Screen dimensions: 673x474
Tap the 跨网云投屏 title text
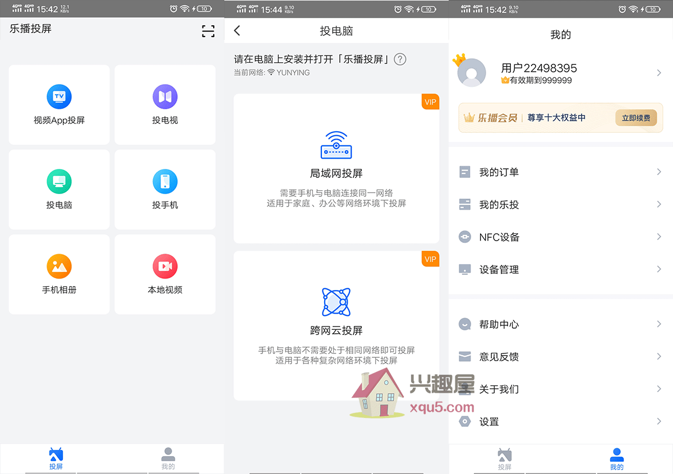(336, 330)
